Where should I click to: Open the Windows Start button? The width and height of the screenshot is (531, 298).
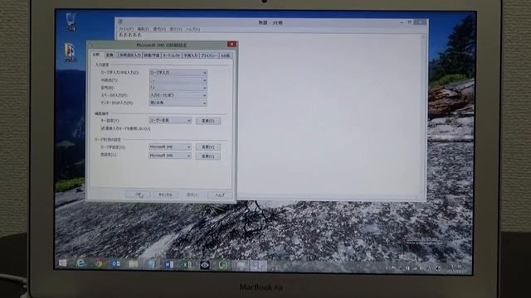click(63, 263)
